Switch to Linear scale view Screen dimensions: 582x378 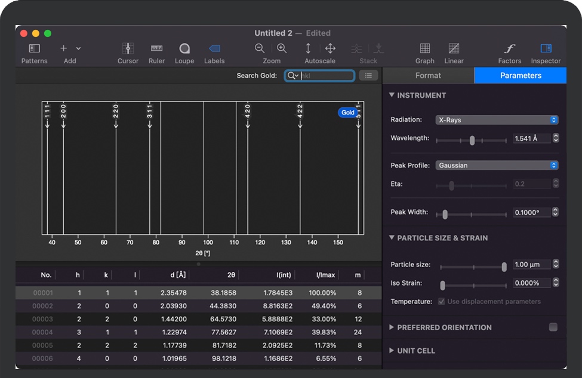tap(454, 49)
